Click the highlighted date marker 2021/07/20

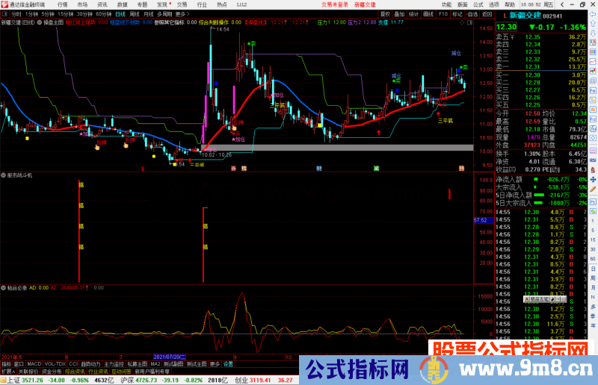point(170,357)
